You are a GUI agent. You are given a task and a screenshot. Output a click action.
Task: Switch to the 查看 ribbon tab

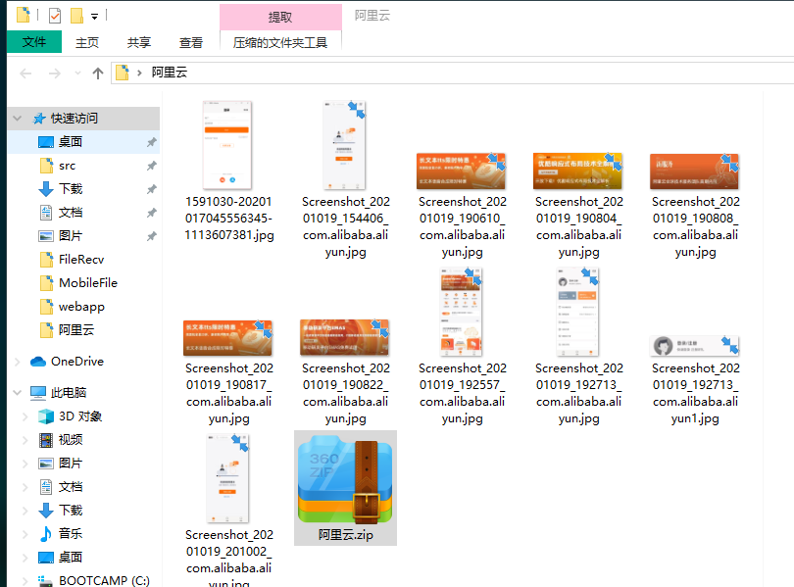coord(191,42)
